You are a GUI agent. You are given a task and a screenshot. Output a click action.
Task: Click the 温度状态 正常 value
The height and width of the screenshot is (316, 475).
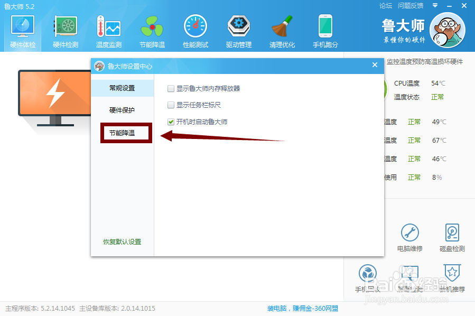click(x=437, y=97)
